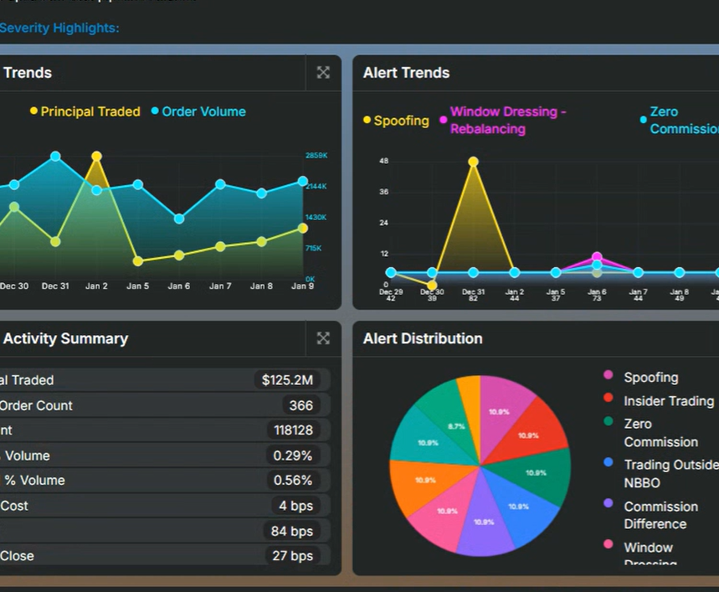
Task: Toggle the Principal Traded series in Trends chart
Action: [x=84, y=111]
